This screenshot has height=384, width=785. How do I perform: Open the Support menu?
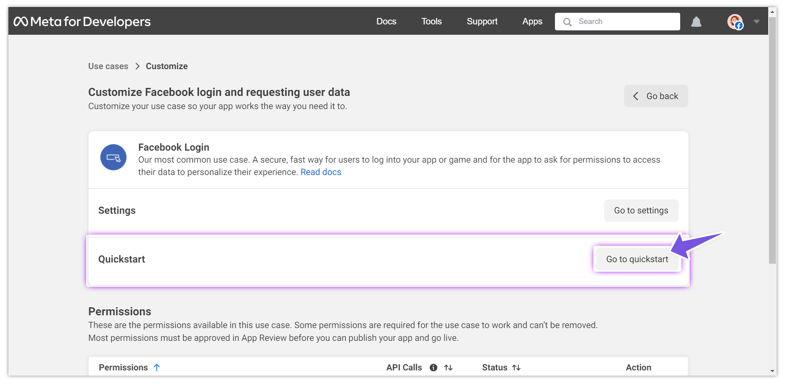(x=482, y=22)
